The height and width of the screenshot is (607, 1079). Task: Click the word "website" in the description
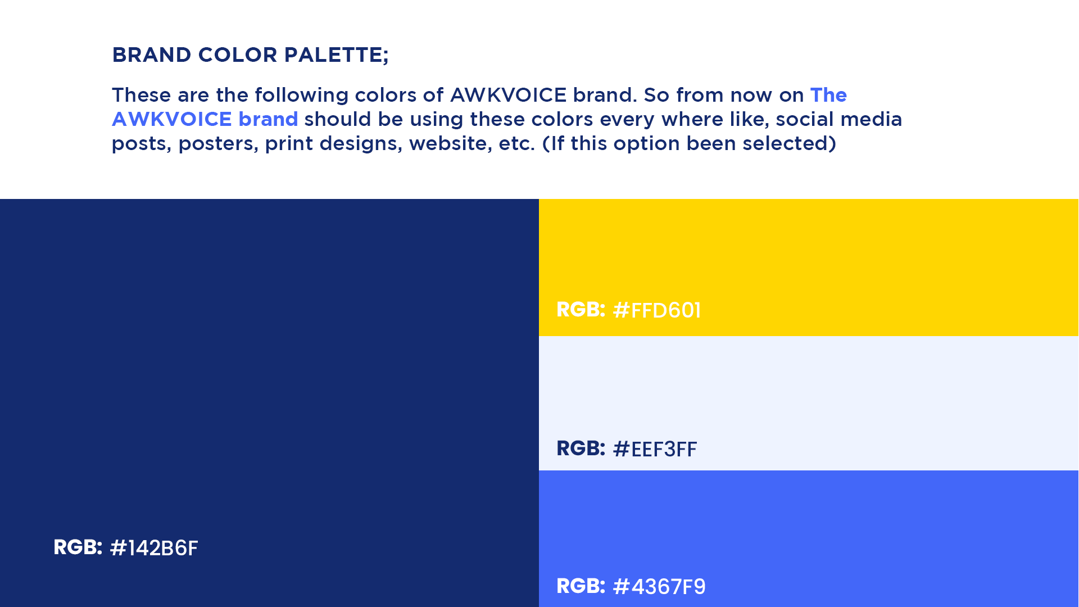coord(448,143)
